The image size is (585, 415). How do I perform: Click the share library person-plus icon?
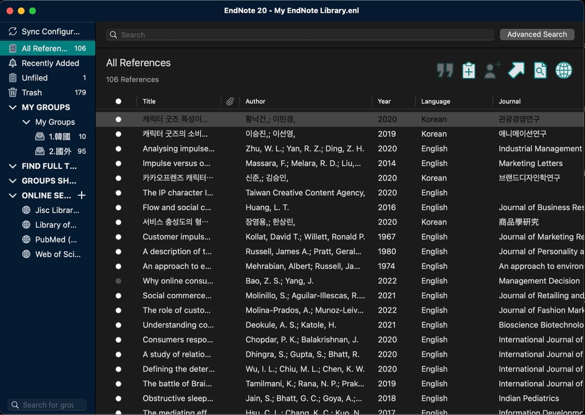pos(493,70)
